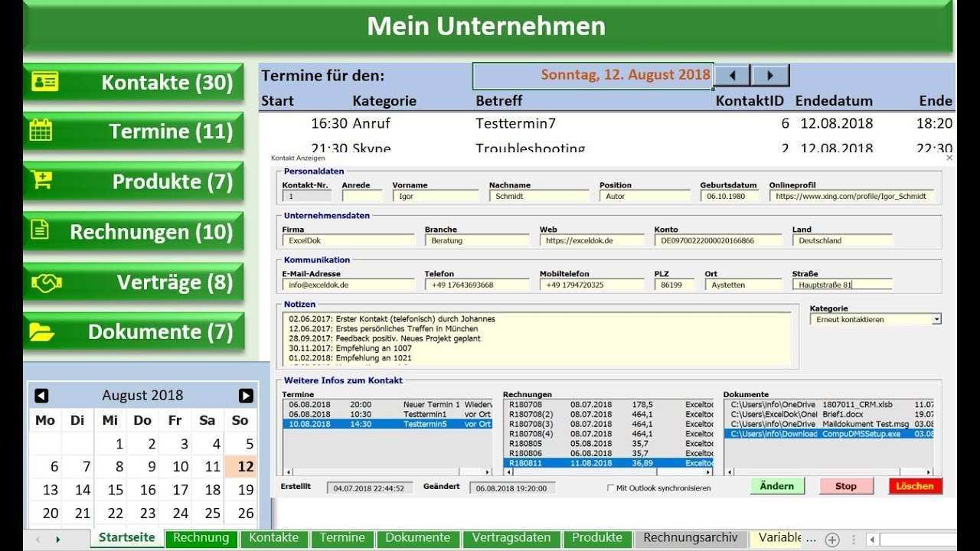Click the green Ändern button
The height and width of the screenshot is (551, 980).
[x=777, y=486]
